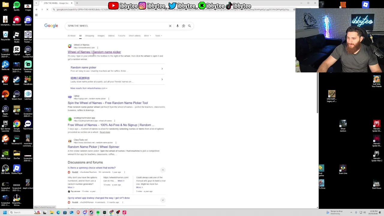This screenshot has height=216, width=384.
Task: Click the browser address bar
Action: point(173,10)
